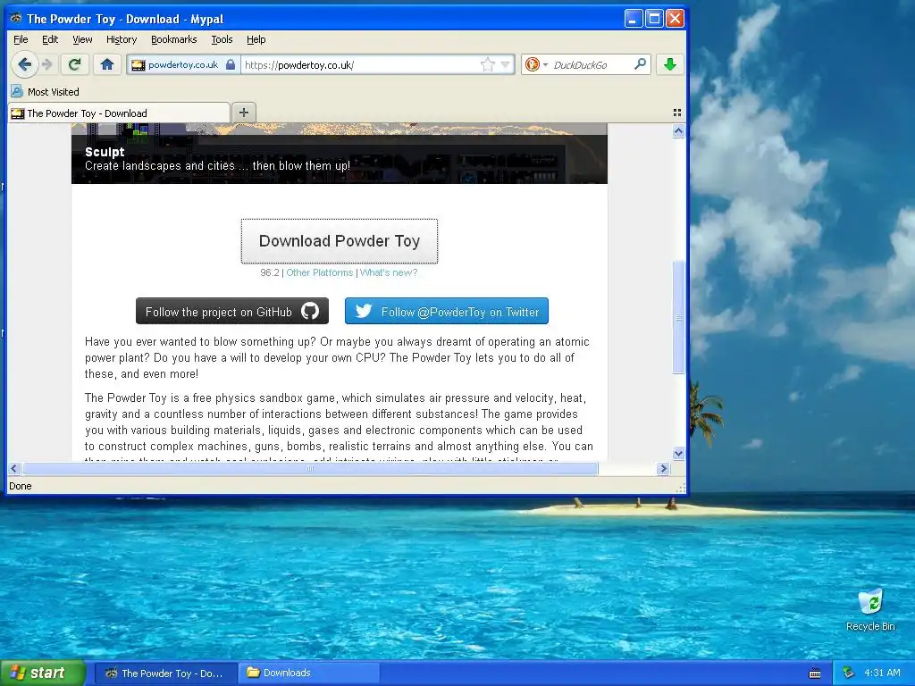Viewport: 915px width, 686px height.
Task: Go forward with the Forward arrow button
Action: 48,64
